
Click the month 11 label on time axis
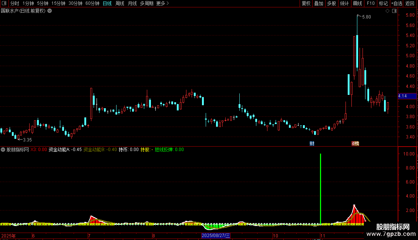click(323, 236)
